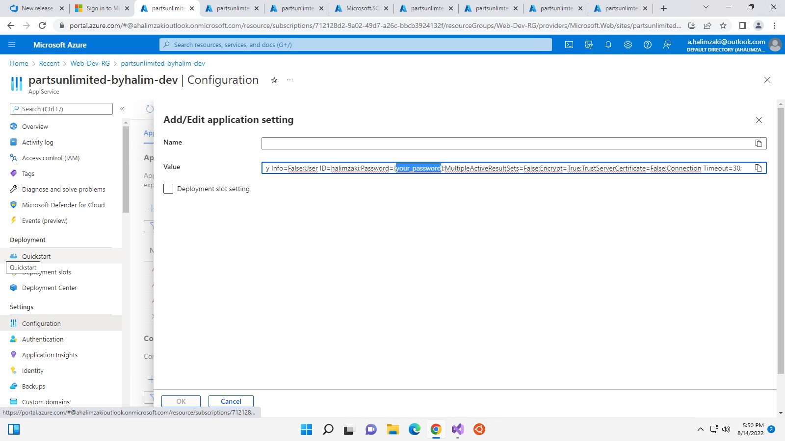Open the notifications bell
This screenshot has height=441, width=785.
coord(608,45)
